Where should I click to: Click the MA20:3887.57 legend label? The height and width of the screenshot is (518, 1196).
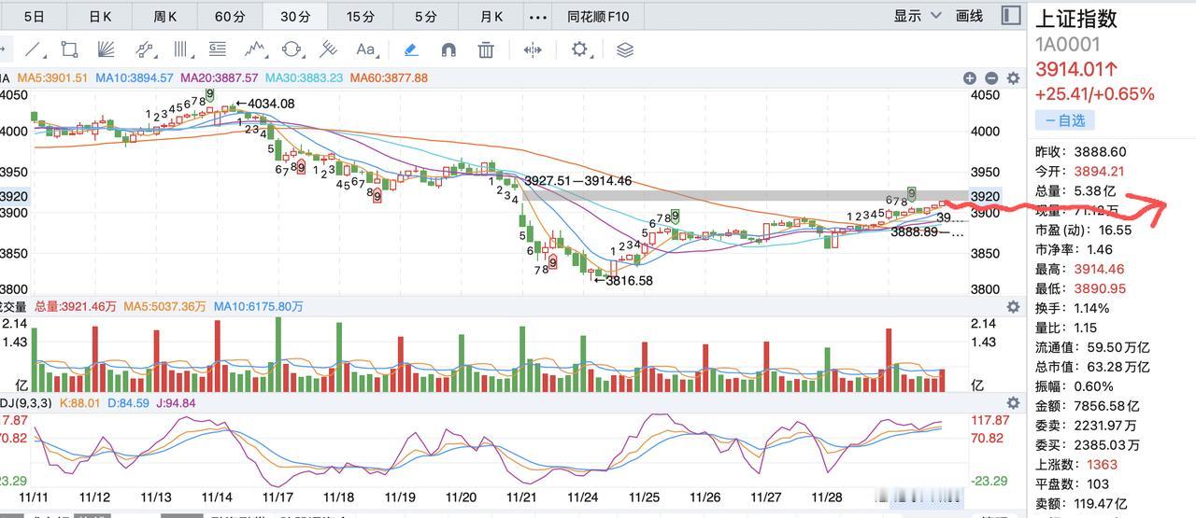point(220,78)
